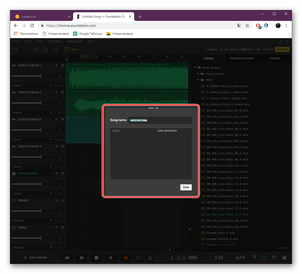Screen dimensions: 302x274
Task: Open the virtual Piano keyboard icon
Action: point(284,258)
